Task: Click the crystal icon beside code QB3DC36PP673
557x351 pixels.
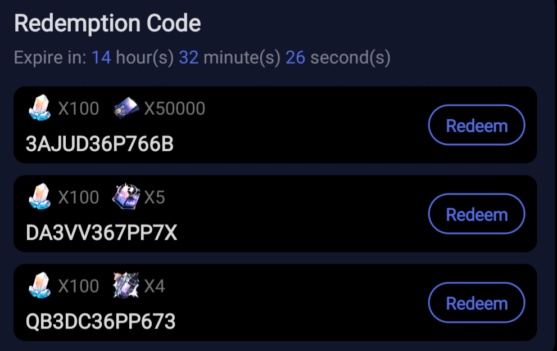Action: tap(40, 286)
